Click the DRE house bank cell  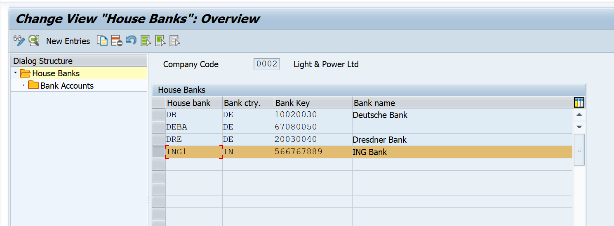(x=194, y=139)
